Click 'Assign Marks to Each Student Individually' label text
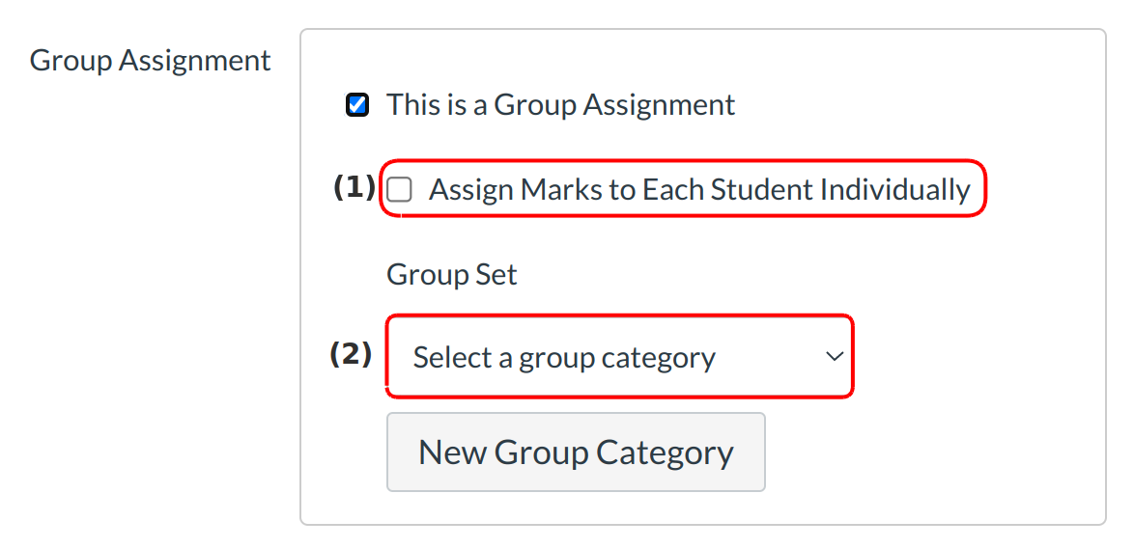 [x=698, y=190]
